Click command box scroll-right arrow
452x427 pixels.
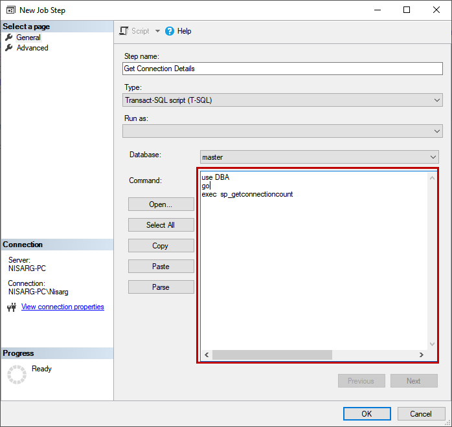pos(422,355)
